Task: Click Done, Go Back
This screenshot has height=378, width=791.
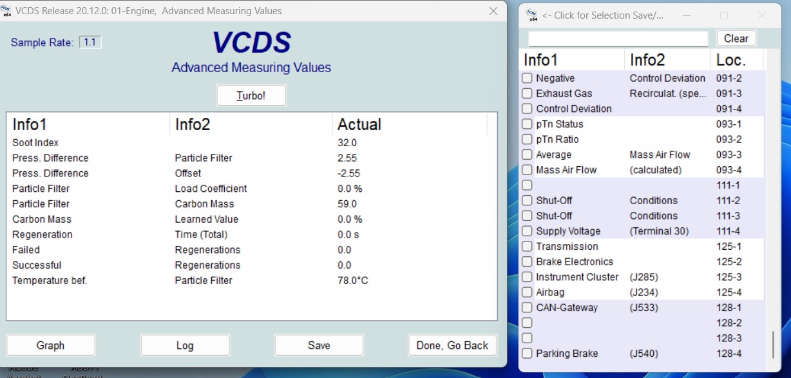Action: [452, 345]
